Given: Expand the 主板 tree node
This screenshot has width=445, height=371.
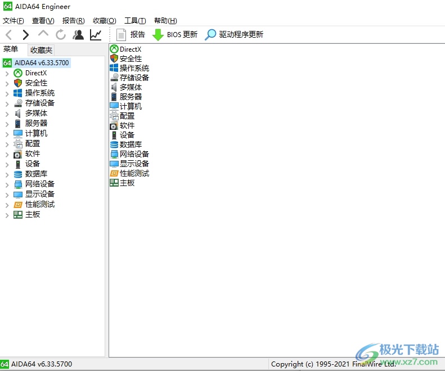Looking at the screenshot, I should click(7, 215).
